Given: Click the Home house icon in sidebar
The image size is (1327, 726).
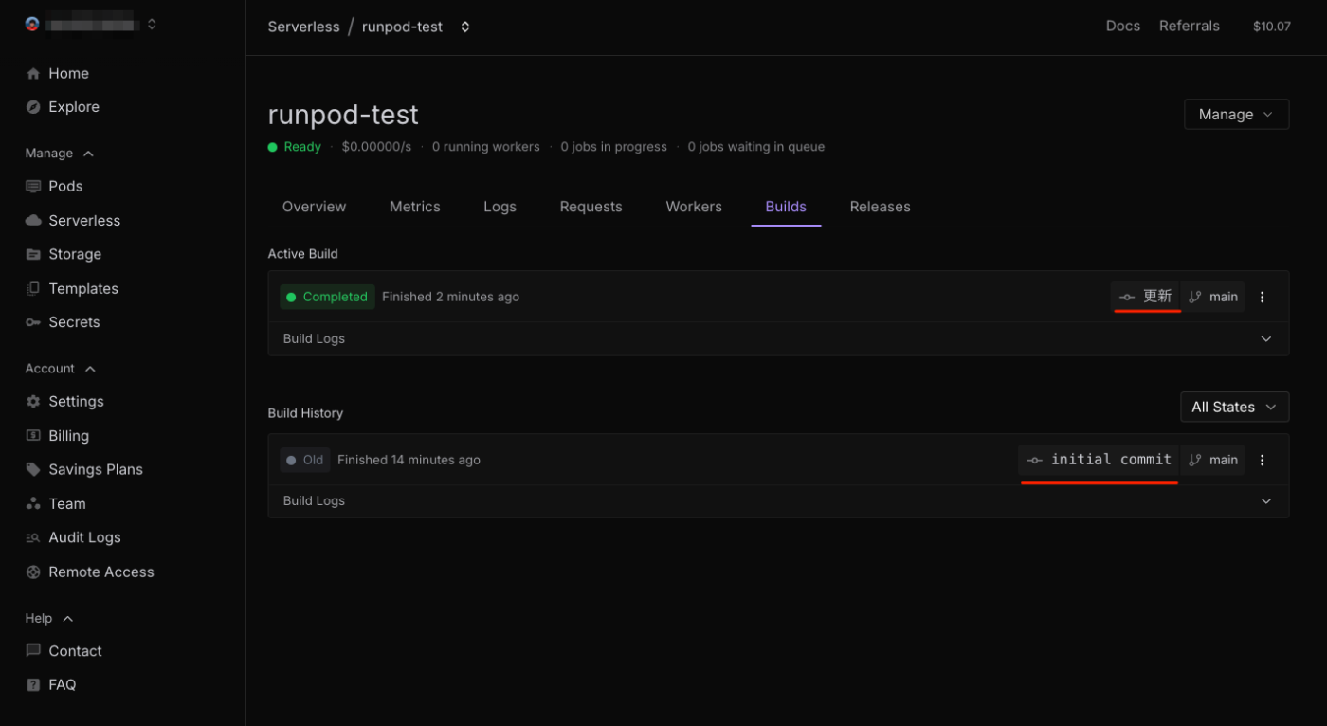Looking at the screenshot, I should (x=33, y=74).
